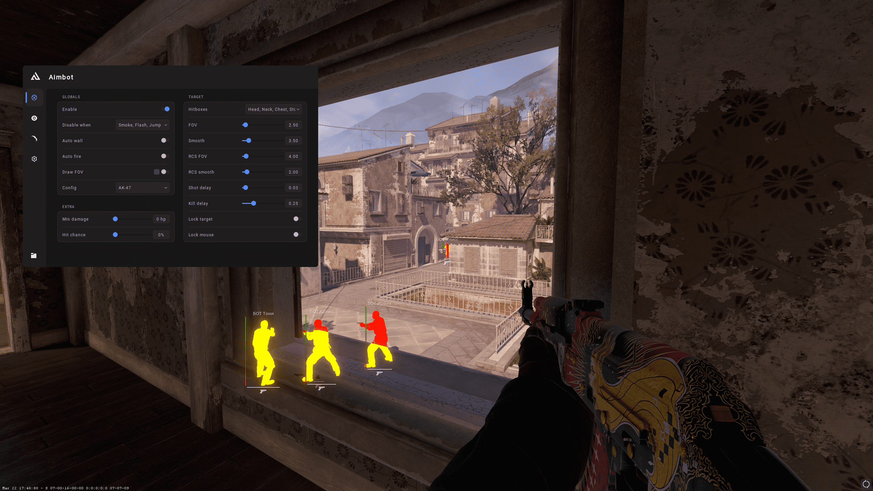Drag the Kill delay slider right

coord(253,203)
